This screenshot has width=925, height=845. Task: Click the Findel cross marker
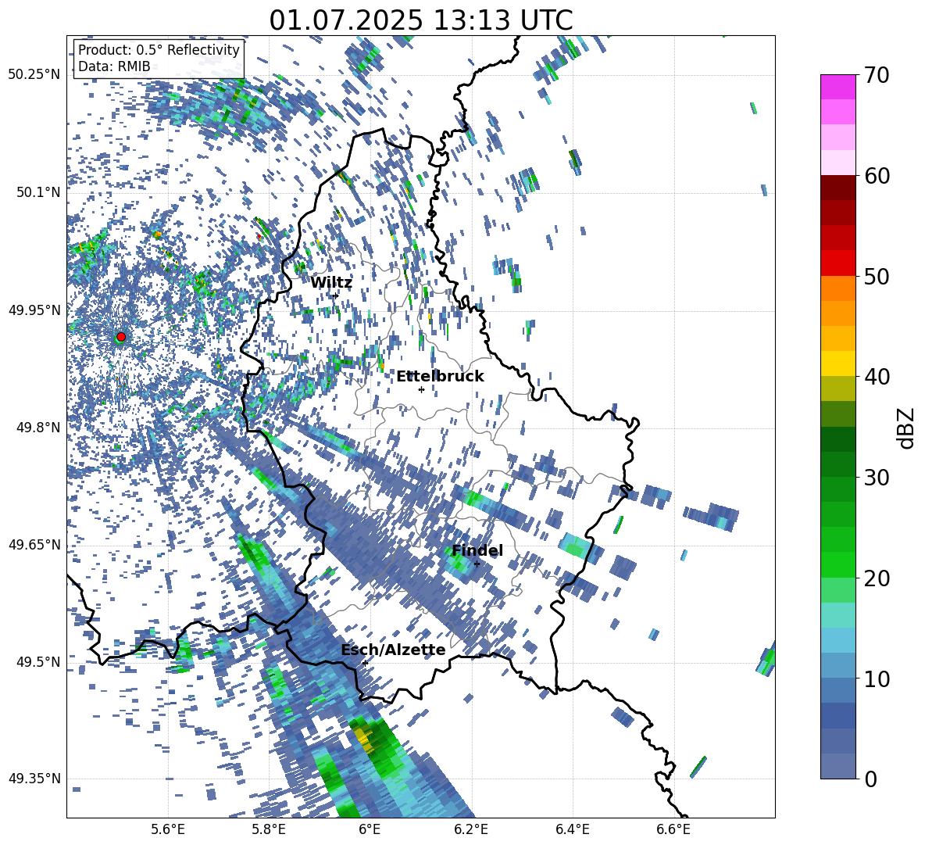477,564
